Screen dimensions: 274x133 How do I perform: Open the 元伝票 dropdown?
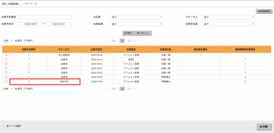coord(136,17)
